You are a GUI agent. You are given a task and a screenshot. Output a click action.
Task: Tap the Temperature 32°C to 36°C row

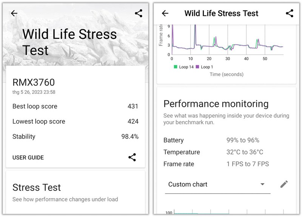pyautogui.click(x=226, y=152)
